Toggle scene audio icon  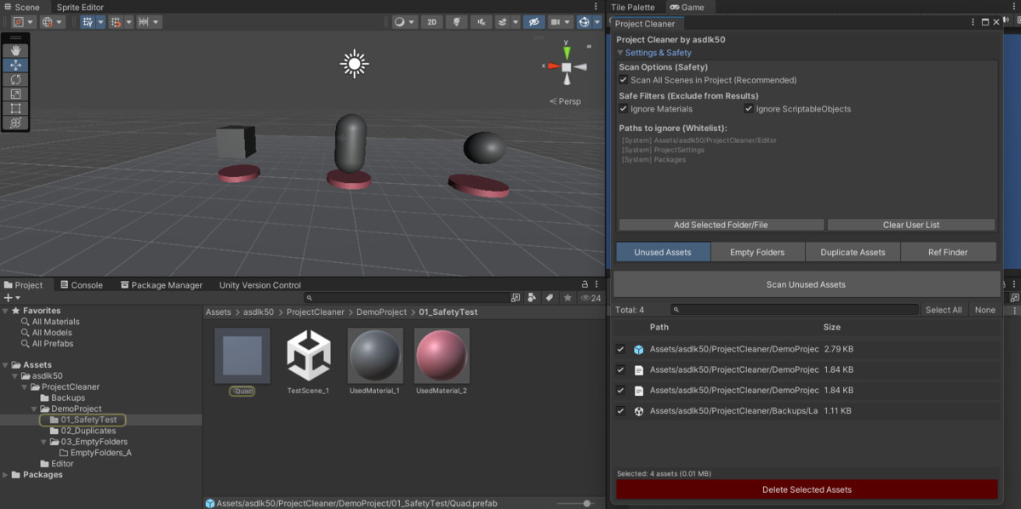pyautogui.click(x=481, y=22)
